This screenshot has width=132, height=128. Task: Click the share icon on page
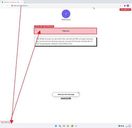point(94,8)
